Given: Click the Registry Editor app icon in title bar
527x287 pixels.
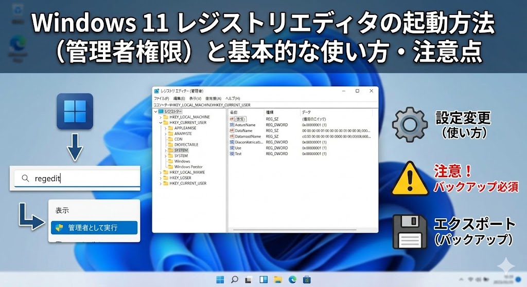Looking at the screenshot, I should [156, 91].
